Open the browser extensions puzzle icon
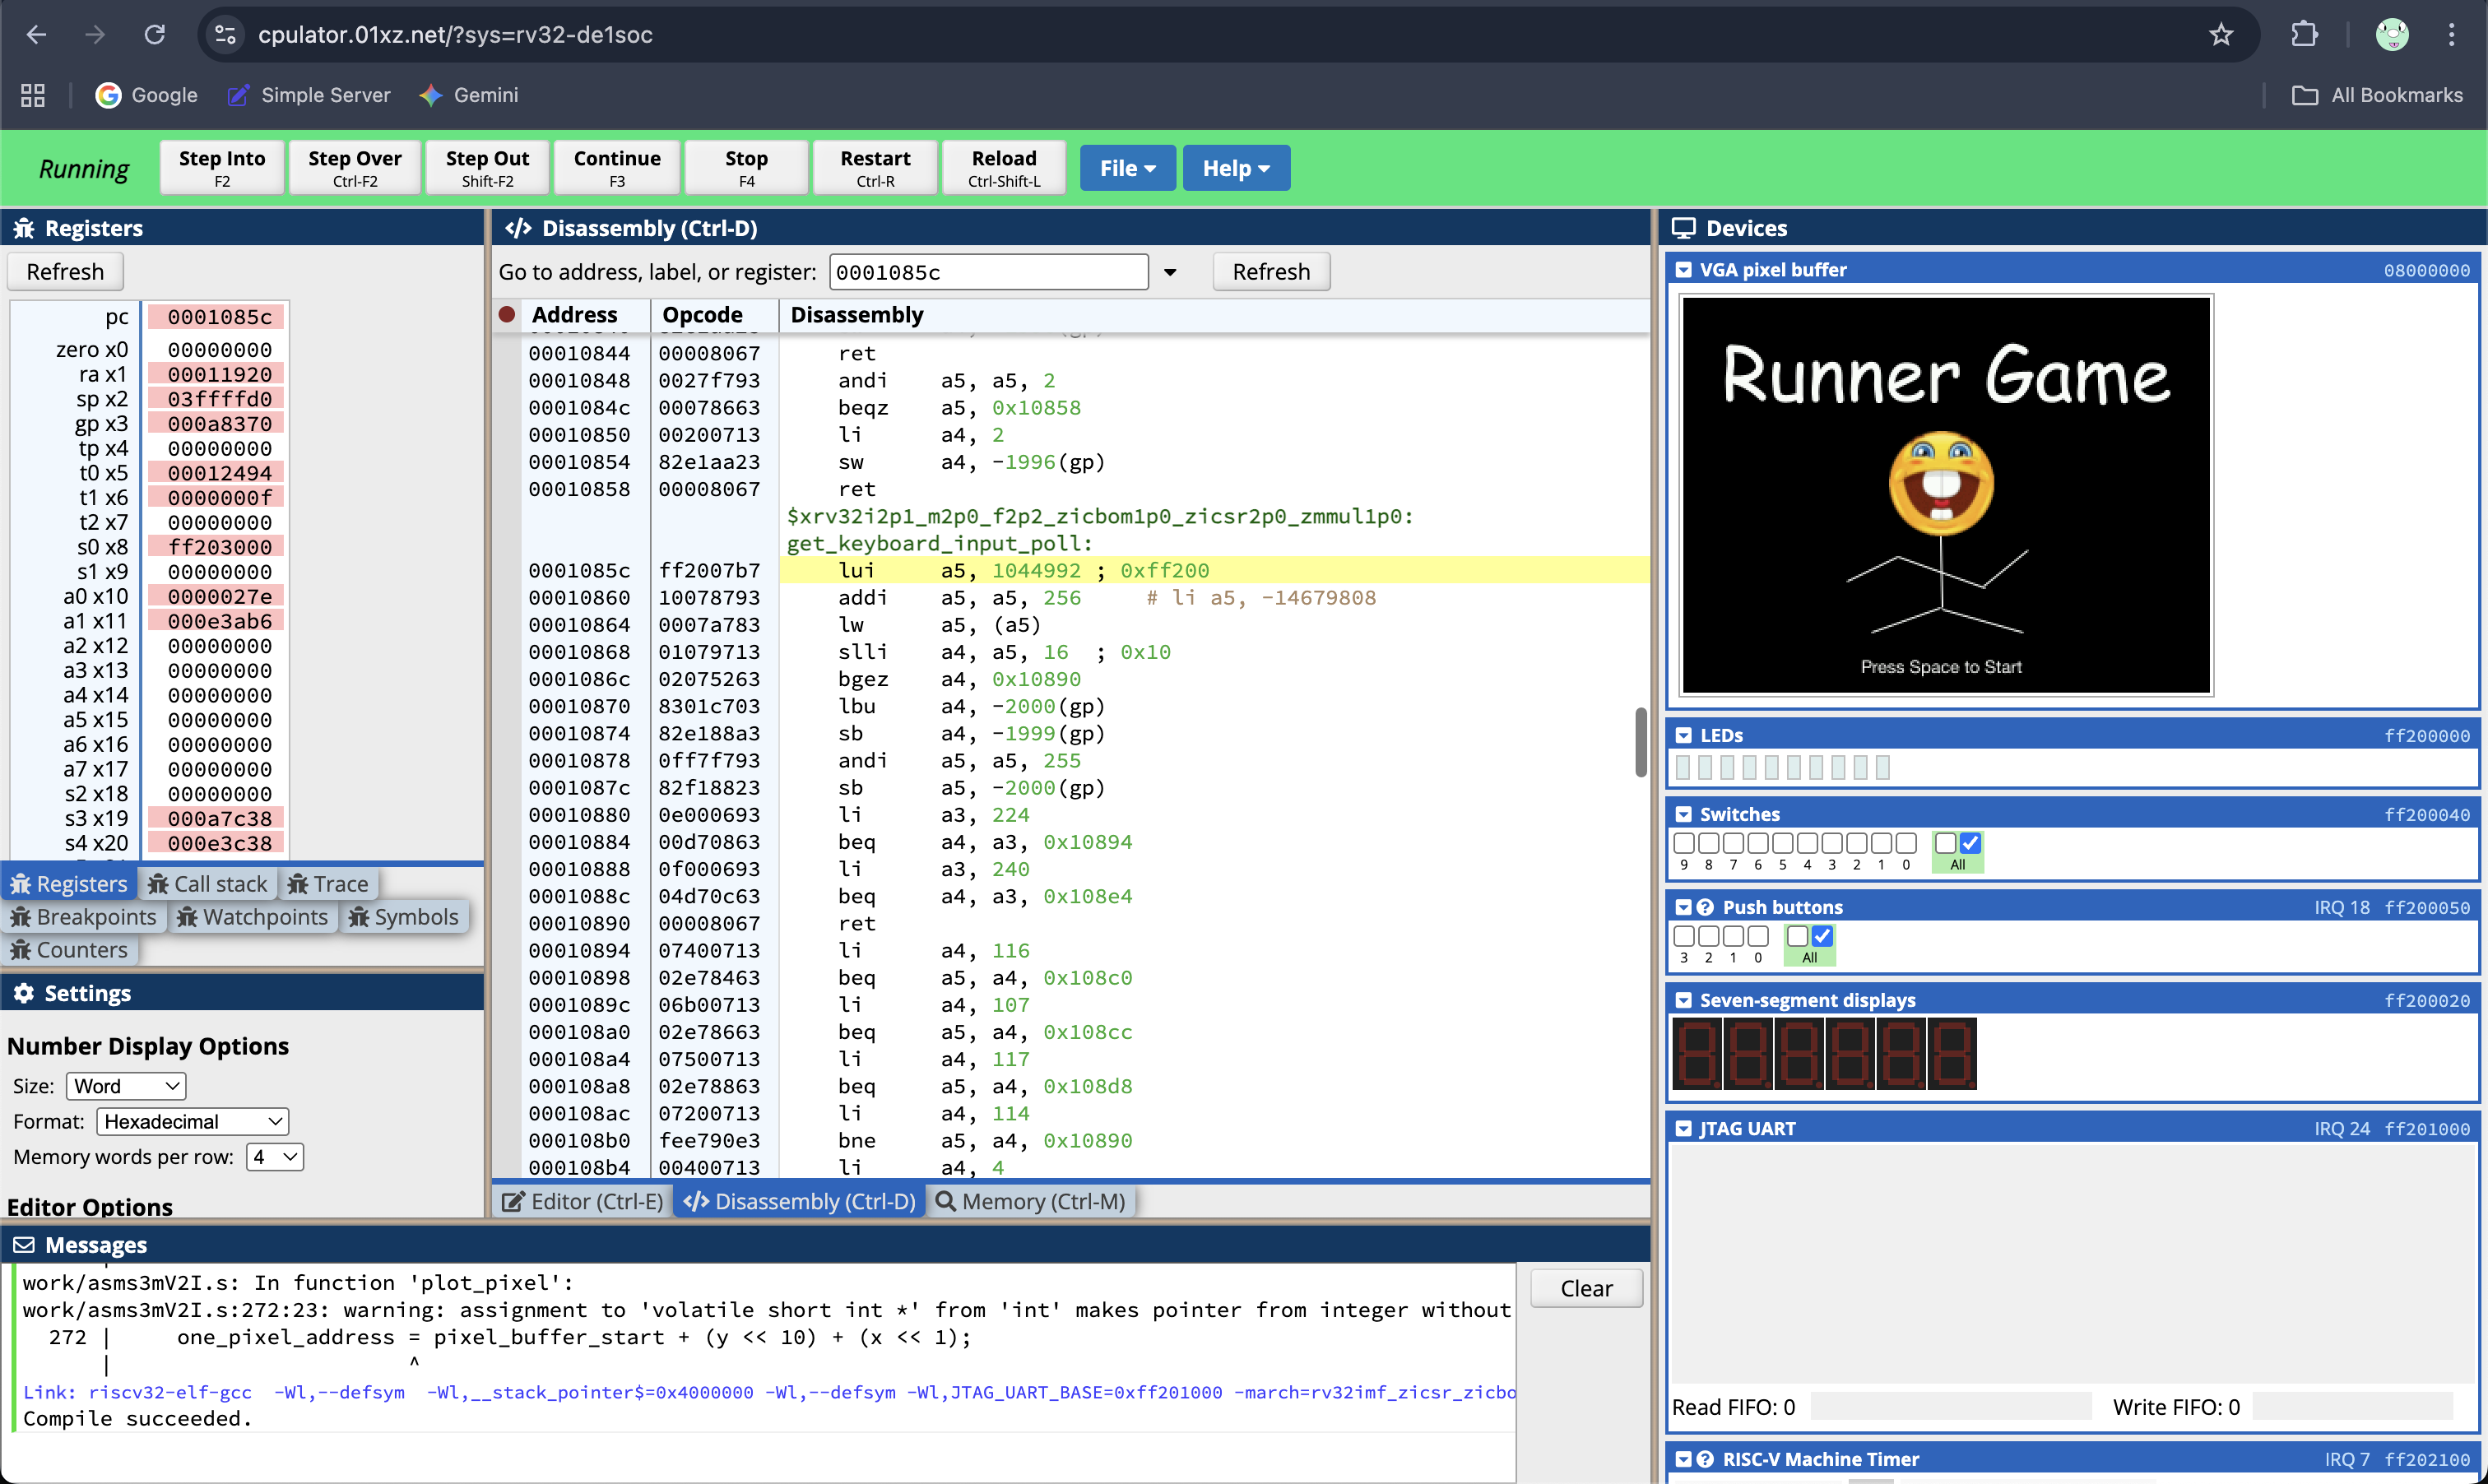The image size is (2488, 1484). click(2304, 35)
